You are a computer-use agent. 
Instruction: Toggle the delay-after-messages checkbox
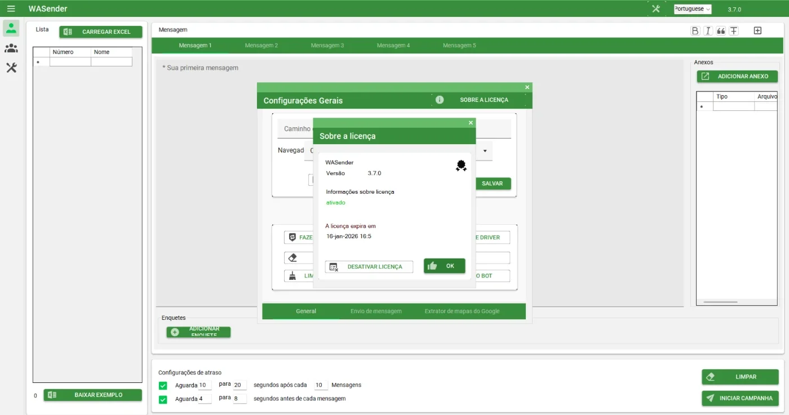coord(163,386)
